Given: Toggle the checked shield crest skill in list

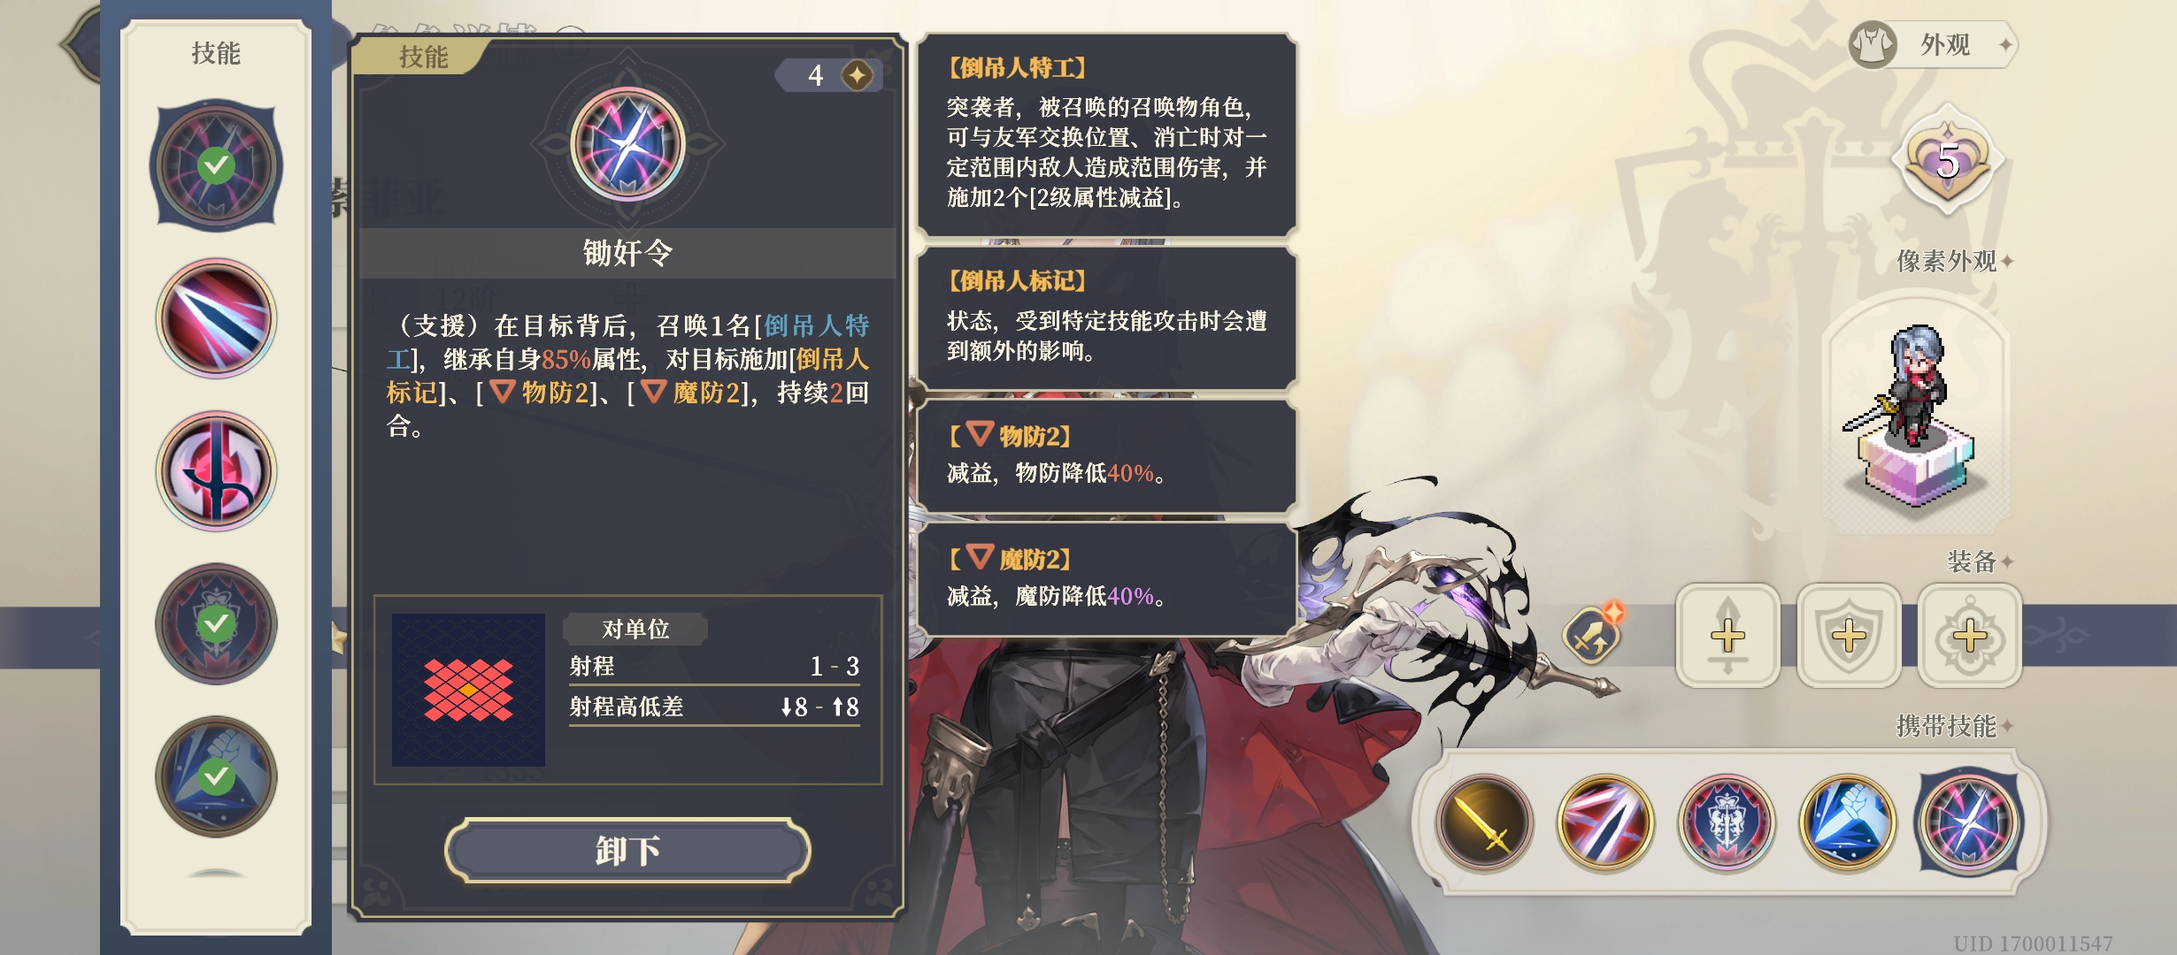Looking at the screenshot, I should coord(216,623).
